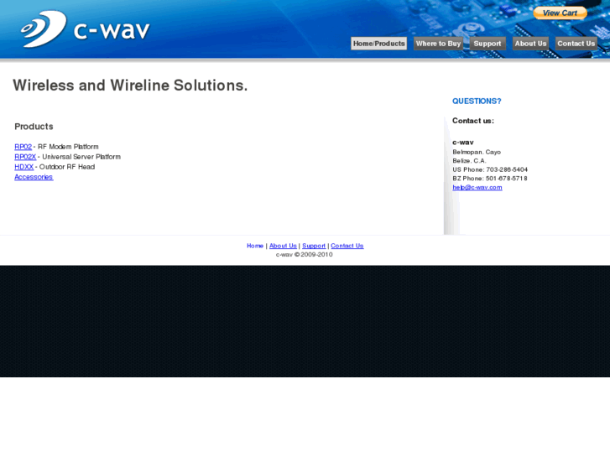The image size is (610, 457).
Task: Click the 'Belmopan, Cayo' address line
Action: coord(477,152)
